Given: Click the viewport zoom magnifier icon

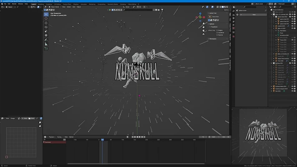Looking at the screenshot, I should 204,24.
